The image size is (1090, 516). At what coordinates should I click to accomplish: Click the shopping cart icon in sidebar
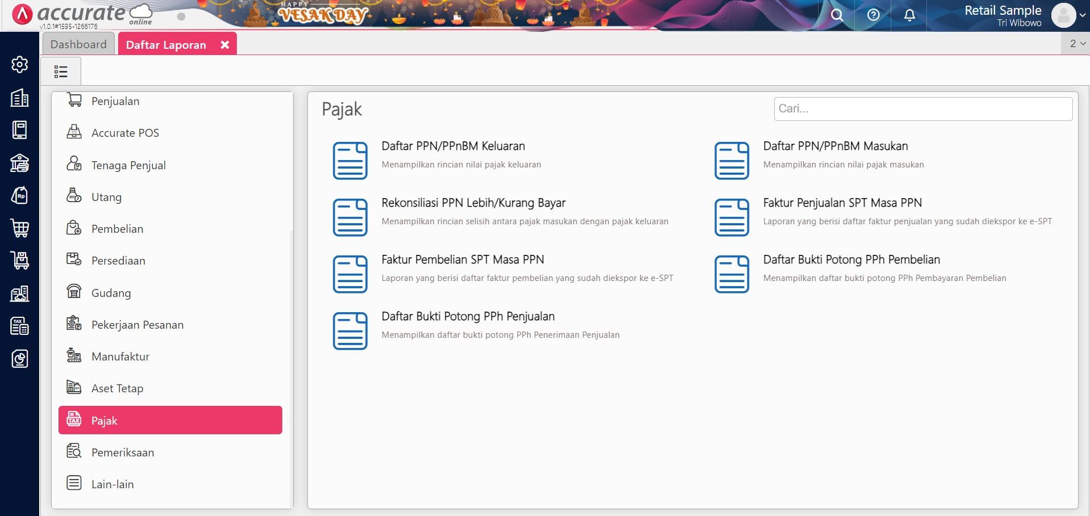click(19, 228)
